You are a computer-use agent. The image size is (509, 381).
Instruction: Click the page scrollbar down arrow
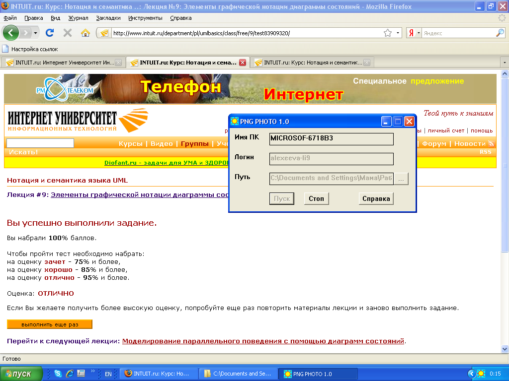coord(505,349)
